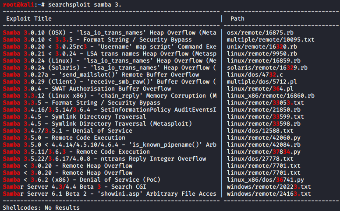Select 'nttrans Reply Integer Overflow' exploit title
This screenshot has height=211, width=340.
(104, 158)
